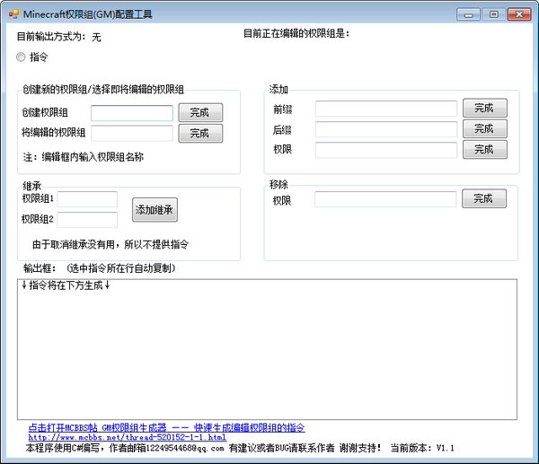
Task: Maximize the GM配置工具 window
Action: (x=494, y=14)
